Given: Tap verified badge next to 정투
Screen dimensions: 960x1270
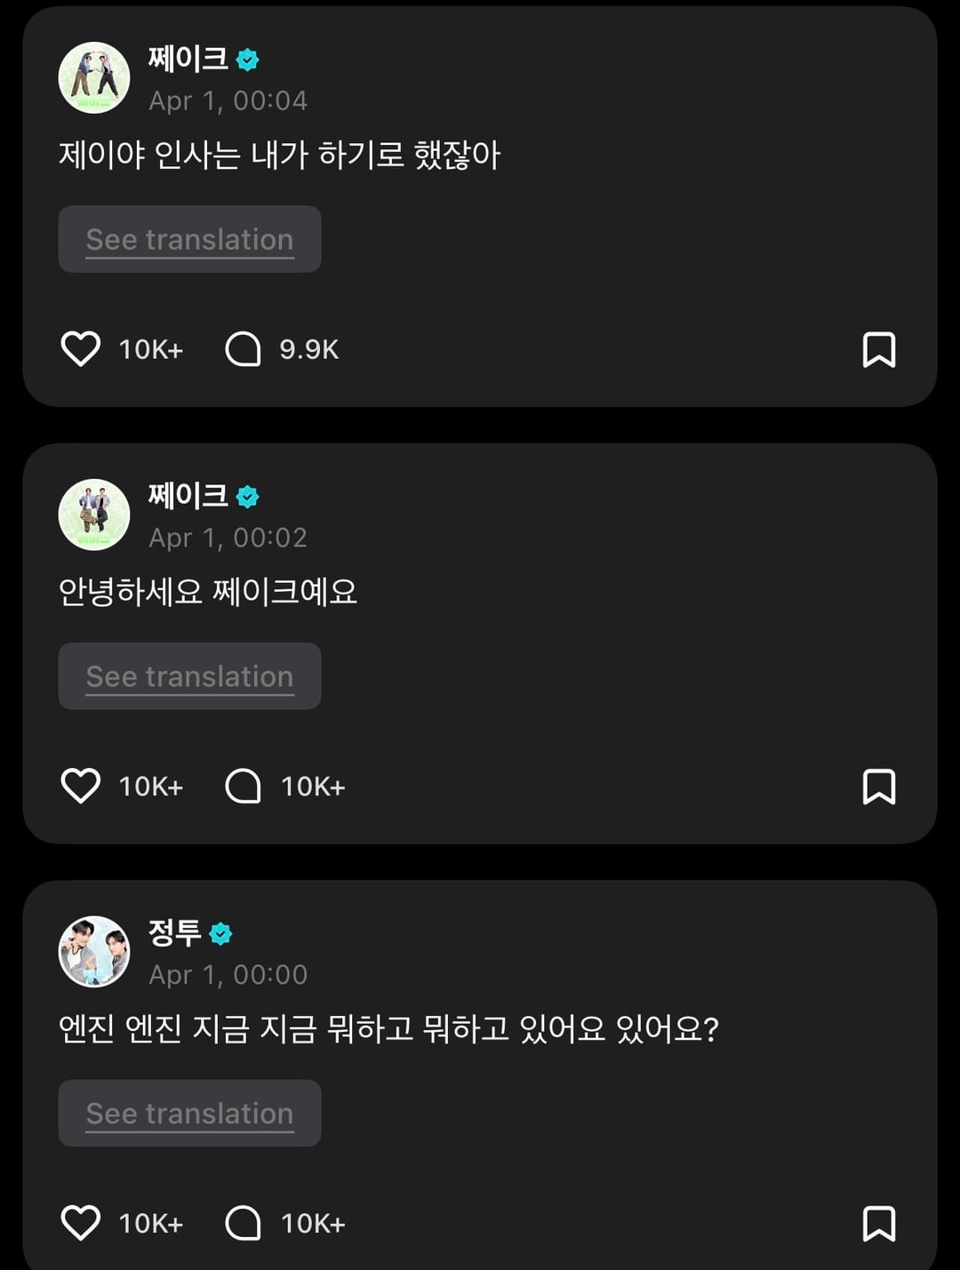Looking at the screenshot, I should (x=220, y=933).
